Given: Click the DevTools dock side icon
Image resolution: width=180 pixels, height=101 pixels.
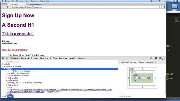Looking at the screenshot, I should pyautogui.click(x=160, y=58).
